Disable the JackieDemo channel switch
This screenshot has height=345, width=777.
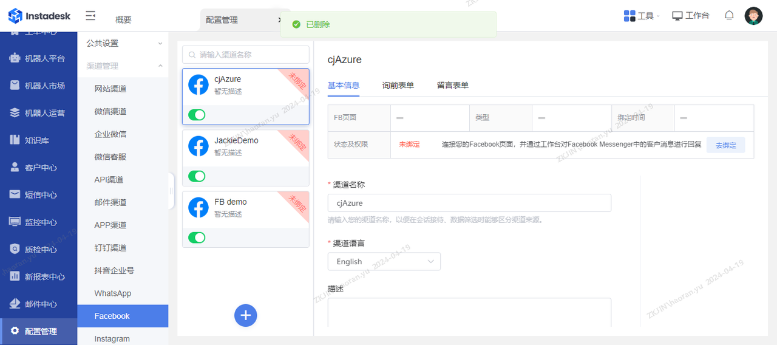tap(197, 176)
